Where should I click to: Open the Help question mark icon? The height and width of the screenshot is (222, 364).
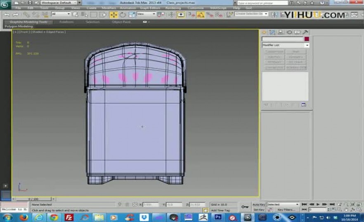[322, 3]
